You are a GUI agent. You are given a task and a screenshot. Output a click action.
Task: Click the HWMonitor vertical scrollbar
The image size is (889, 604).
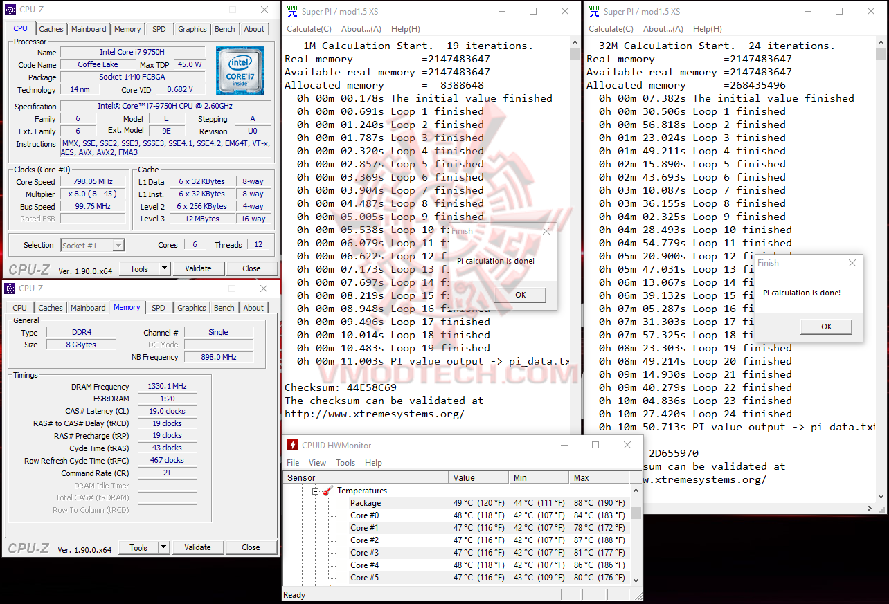tap(636, 534)
